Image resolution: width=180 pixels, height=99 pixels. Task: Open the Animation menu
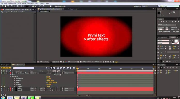(30, 4)
